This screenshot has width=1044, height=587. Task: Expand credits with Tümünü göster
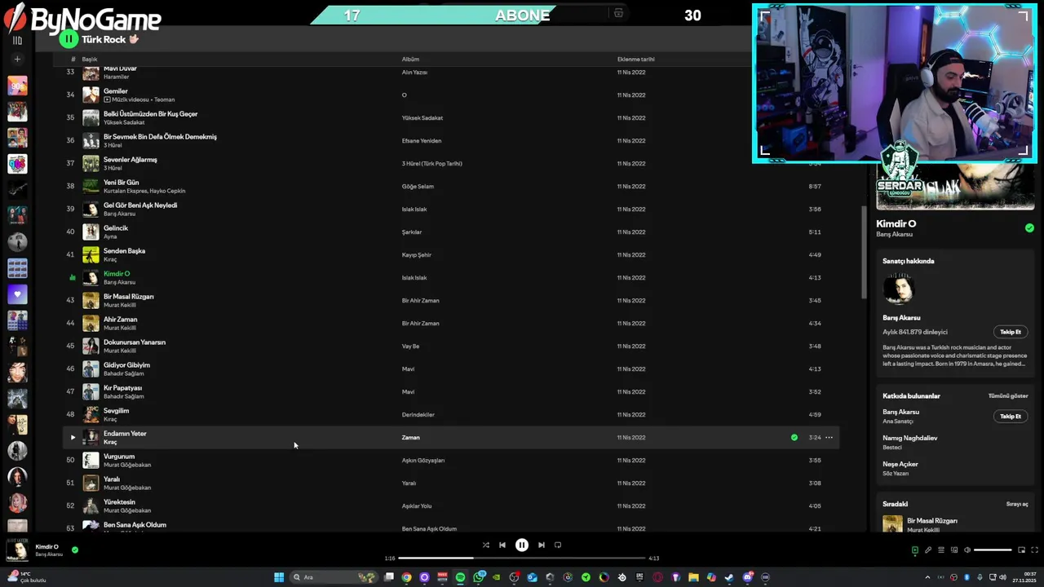[x=1008, y=396]
